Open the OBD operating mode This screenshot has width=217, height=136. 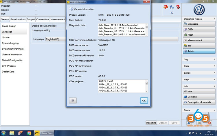point(199,29)
